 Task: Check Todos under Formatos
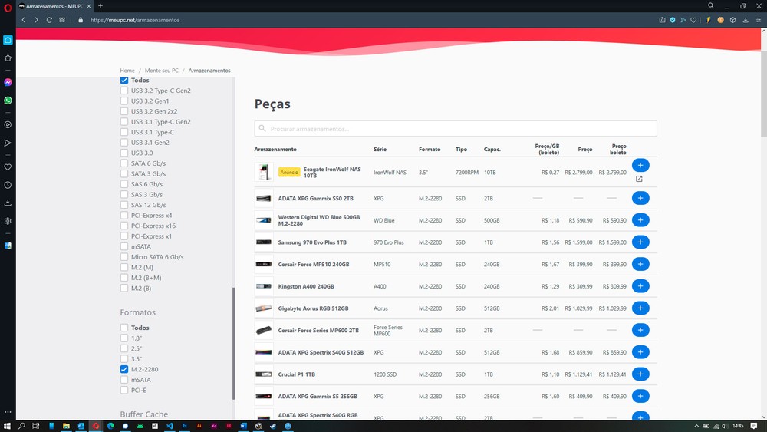click(x=124, y=328)
